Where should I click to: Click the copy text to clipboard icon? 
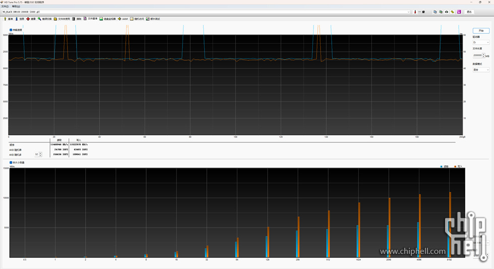click(x=435, y=12)
